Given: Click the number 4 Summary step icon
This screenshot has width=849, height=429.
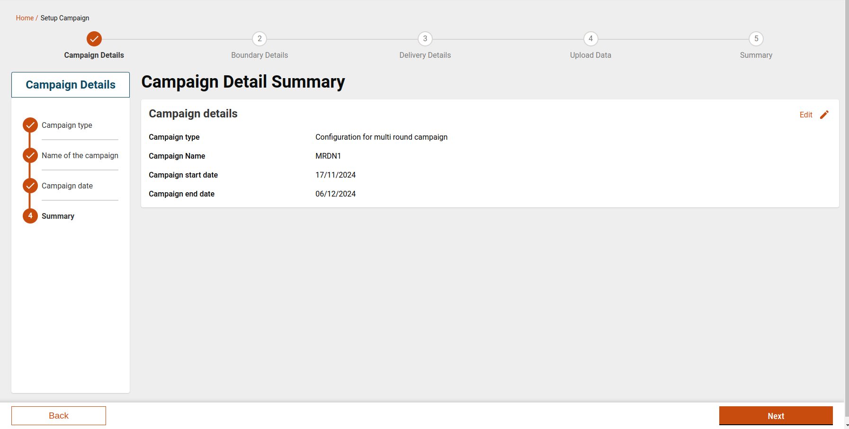Looking at the screenshot, I should pos(30,216).
